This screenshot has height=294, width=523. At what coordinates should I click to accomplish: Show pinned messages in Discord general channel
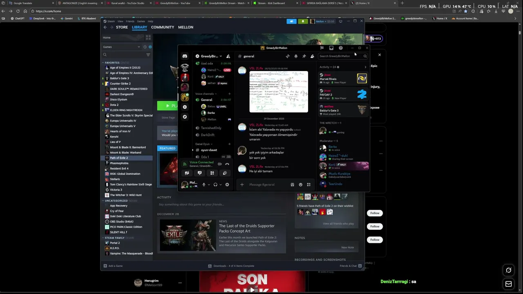tap(304, 56)
